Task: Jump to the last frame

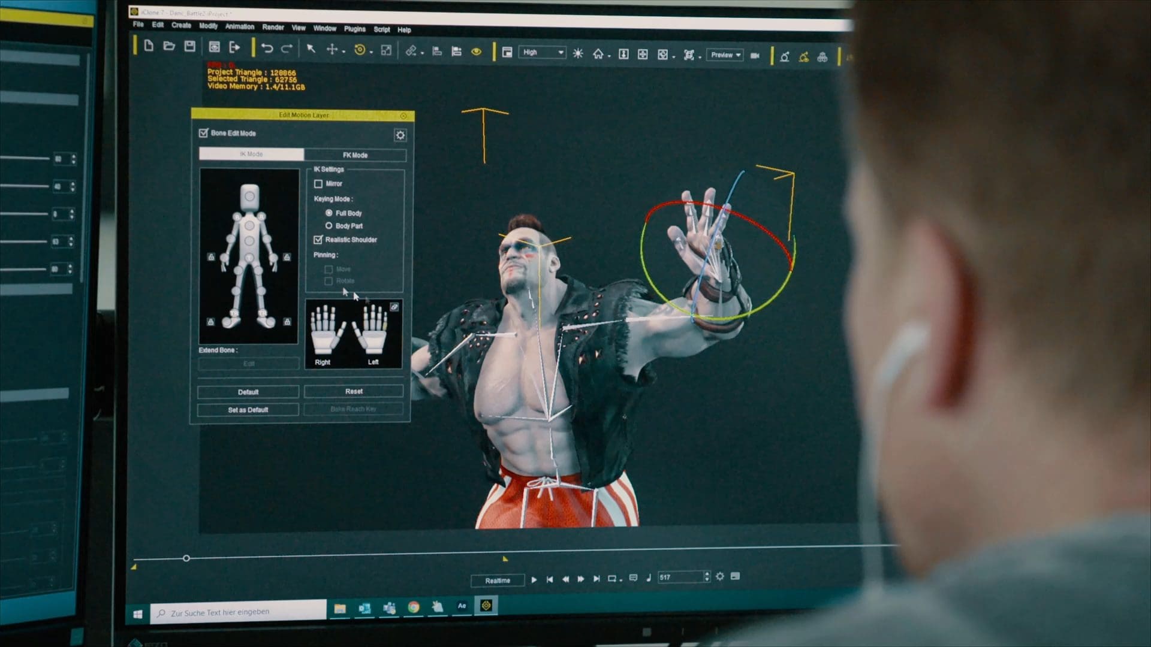Action: pyautogui.click(x=596, y=579)
